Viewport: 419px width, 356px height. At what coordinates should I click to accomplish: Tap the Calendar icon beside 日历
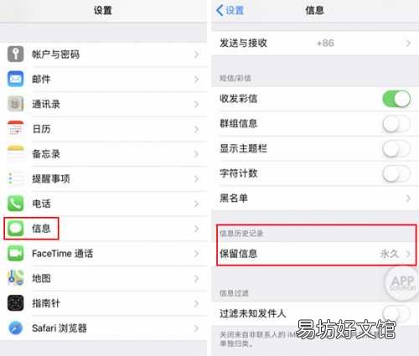[15, 129]
